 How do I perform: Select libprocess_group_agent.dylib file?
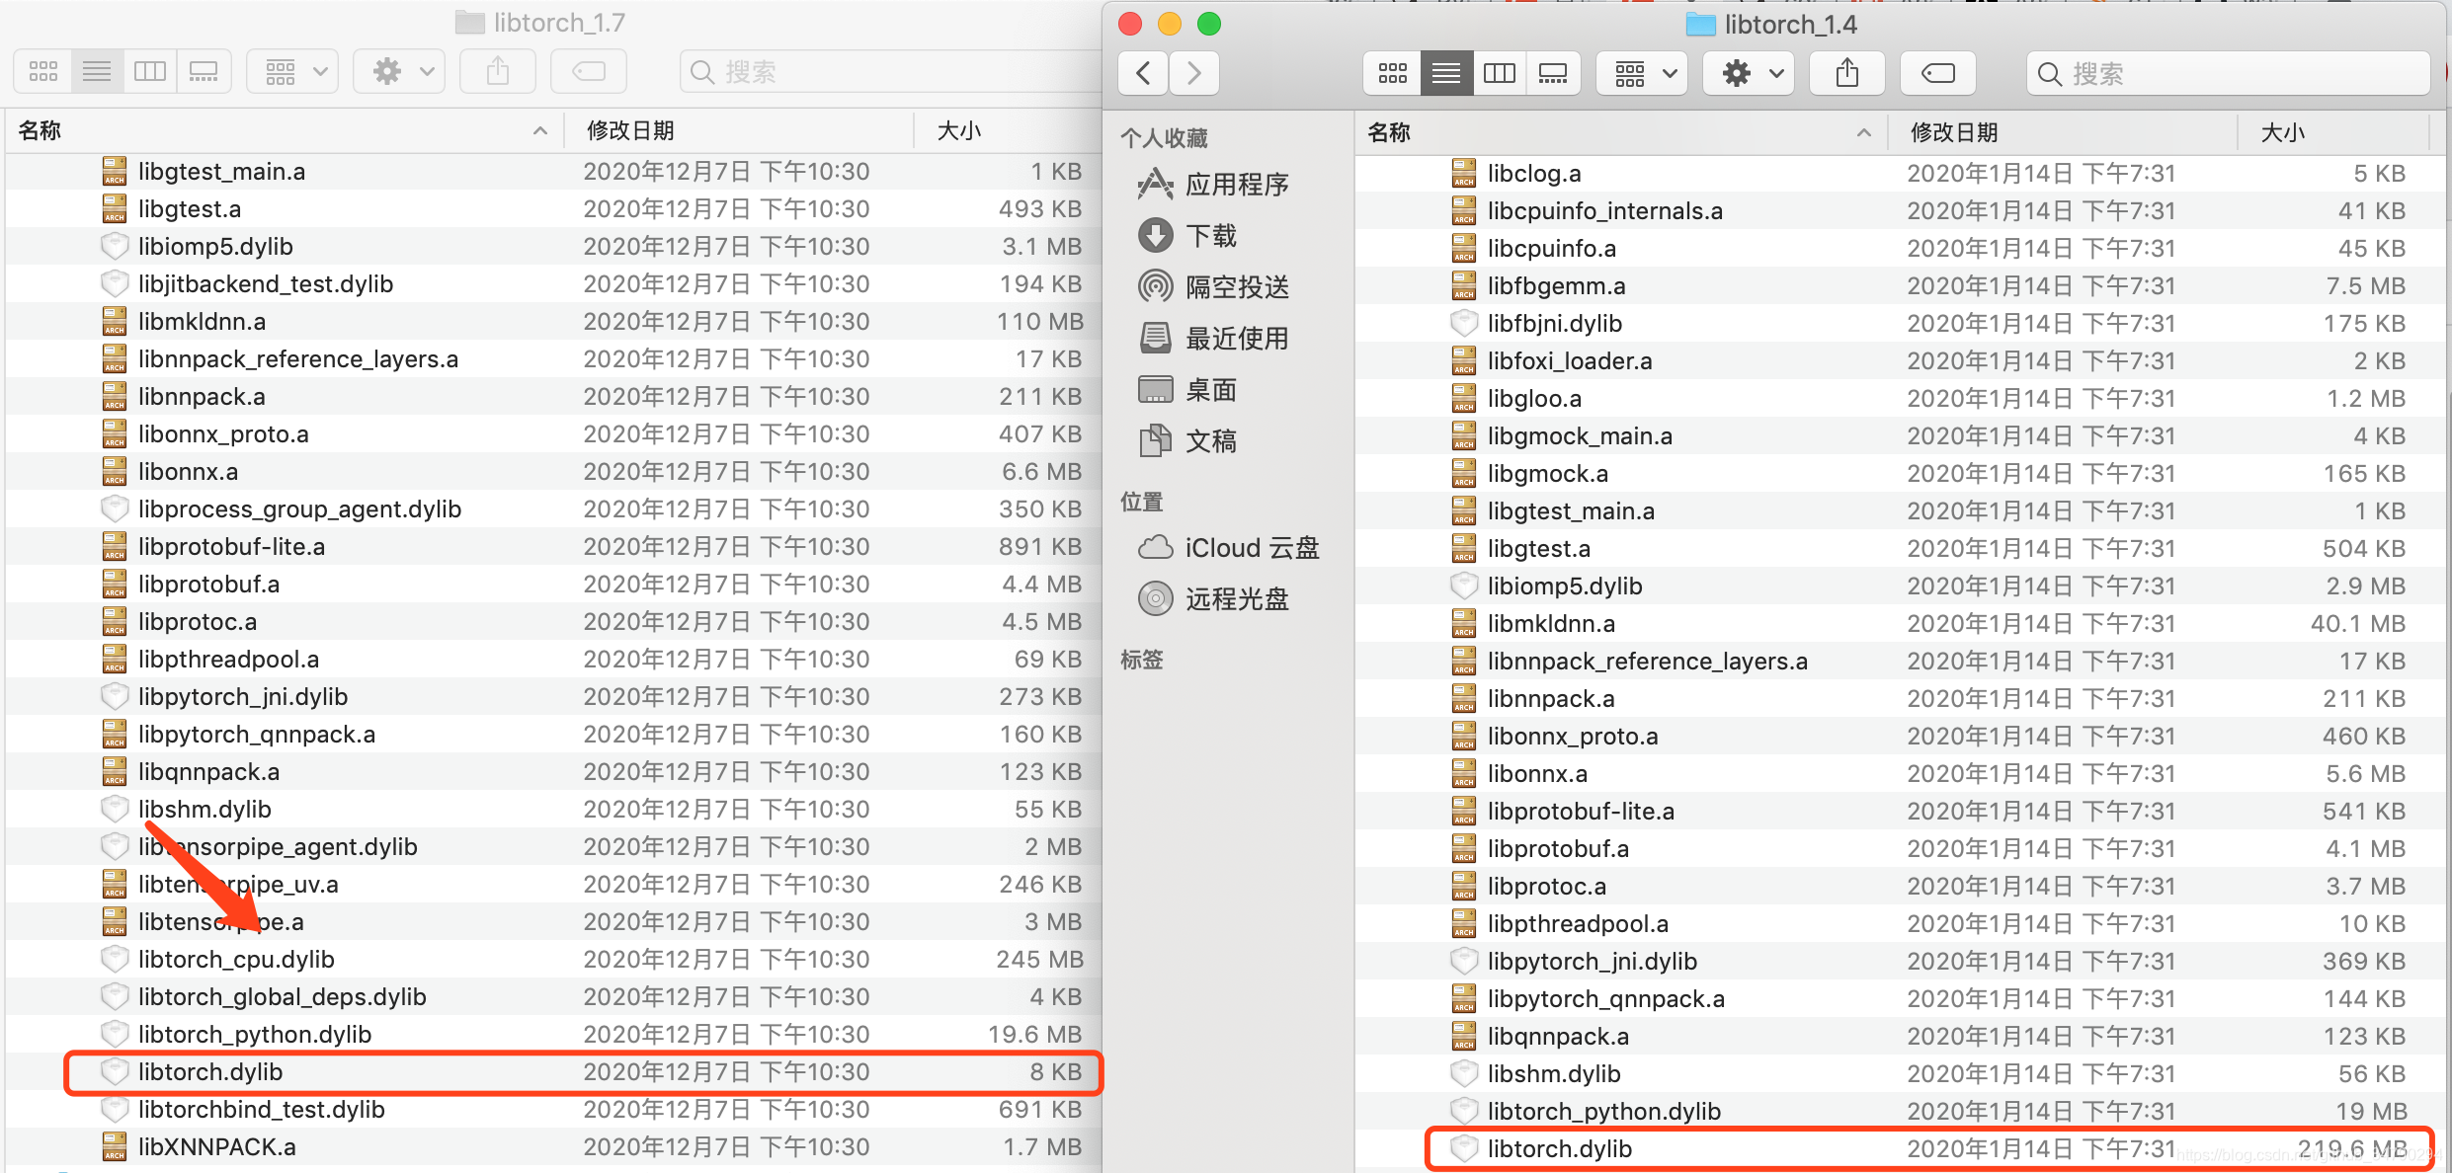pyautogui.click(x=553, y=509)
